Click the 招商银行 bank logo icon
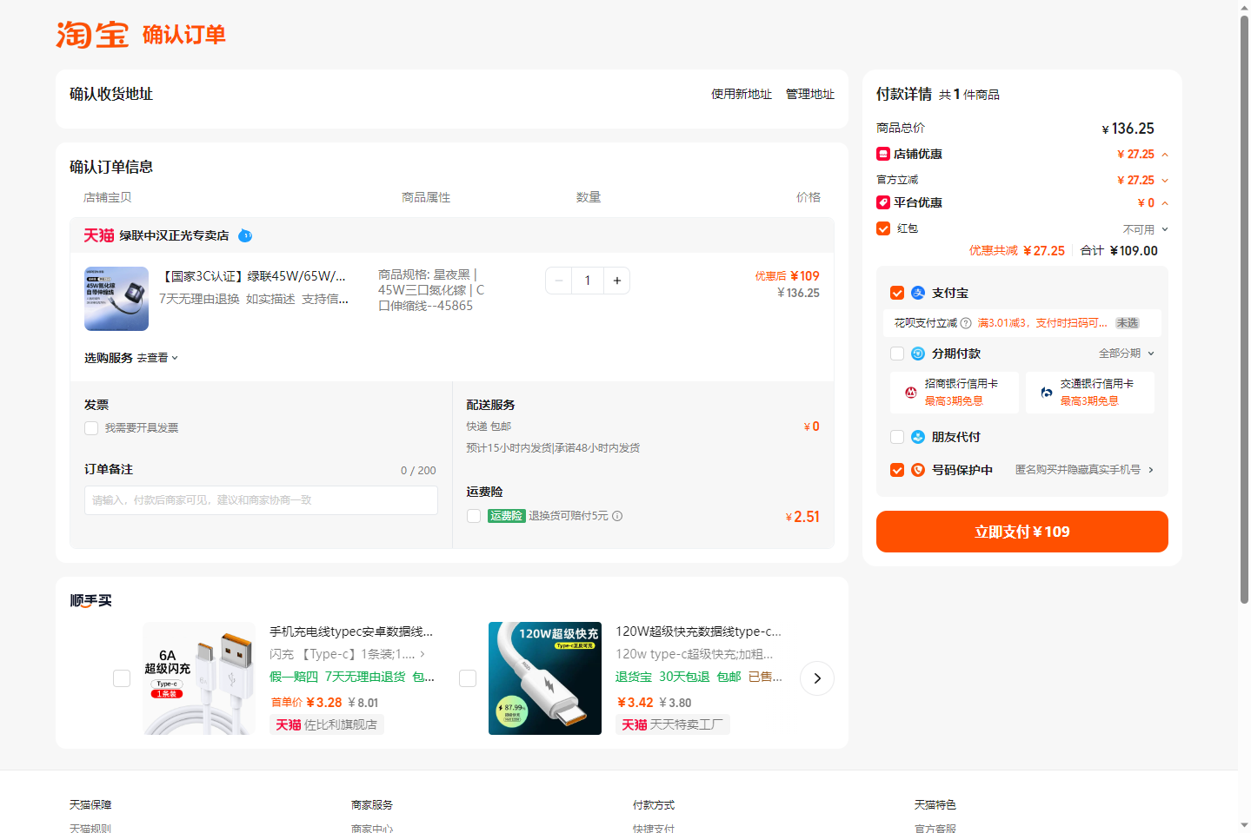Image resolution: width=1251 pixels, height=833 pixels. tap(911, 393)
